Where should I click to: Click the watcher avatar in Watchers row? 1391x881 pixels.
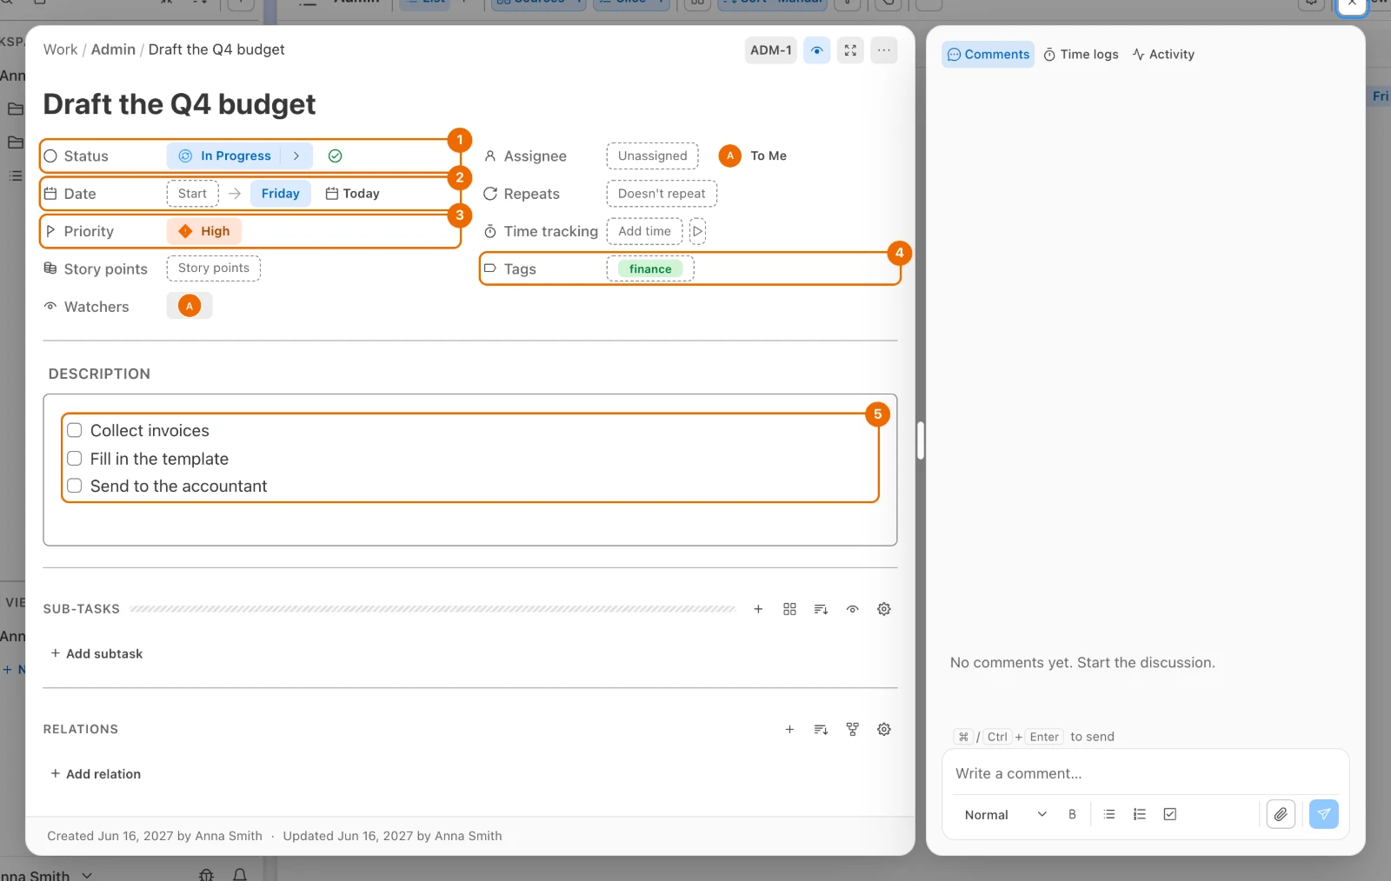click(190, 306)
